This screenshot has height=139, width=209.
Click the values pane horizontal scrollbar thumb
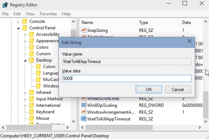[119, 127]
